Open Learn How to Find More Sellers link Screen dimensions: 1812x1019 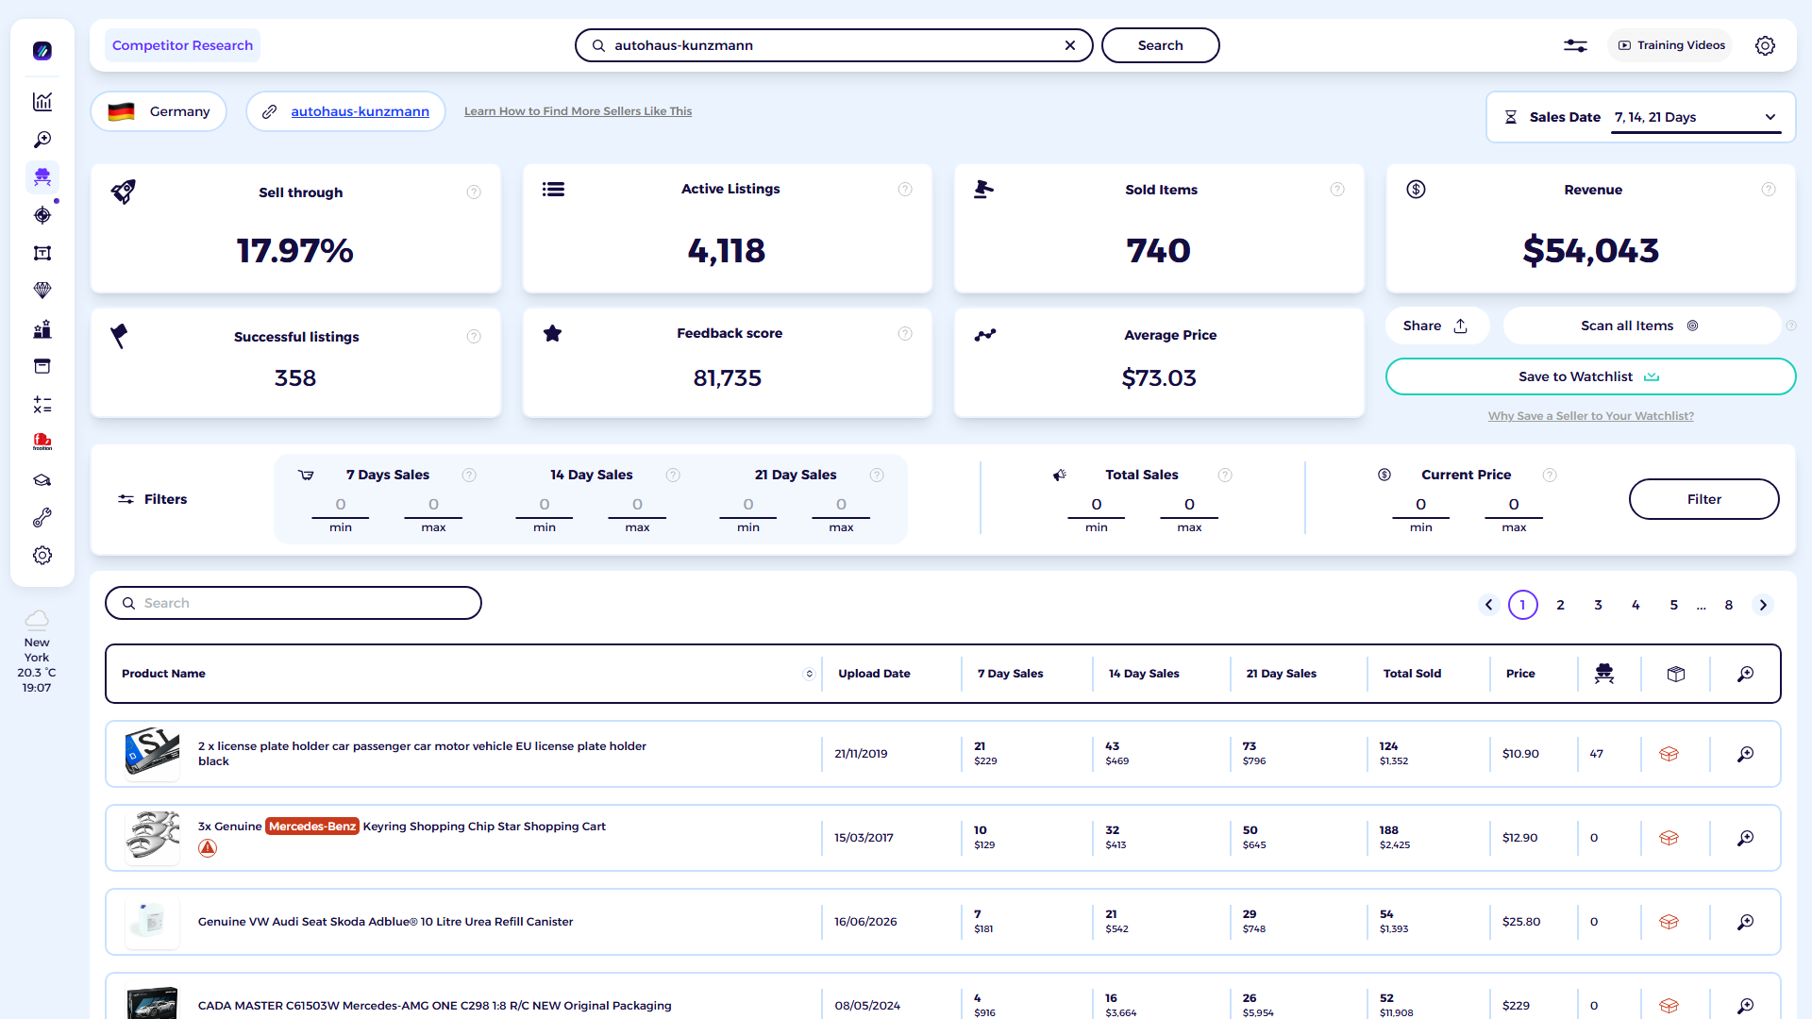[578, 111]
